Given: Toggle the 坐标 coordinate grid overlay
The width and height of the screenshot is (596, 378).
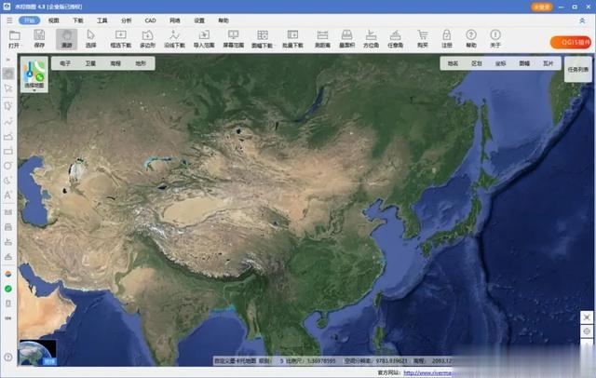Looking at the screenshot, I should point(501,63).
